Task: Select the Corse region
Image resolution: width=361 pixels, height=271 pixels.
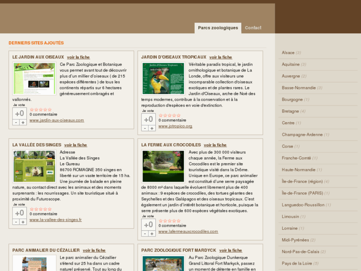Action: (x=288, y=147)
